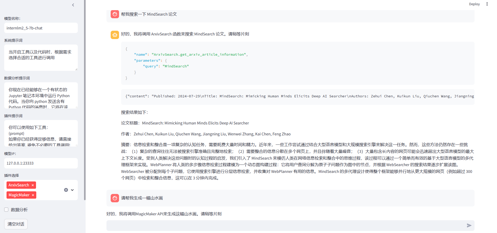Click the 数据分析提示词 text area
Screen dimensions: 497x233
point(41,95)
